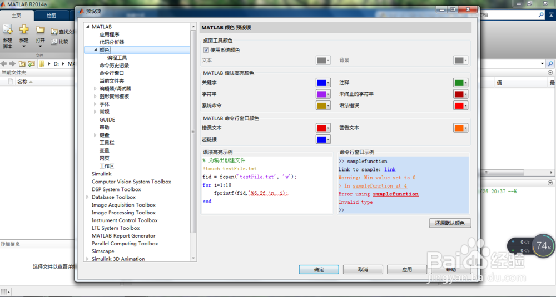This screenshot has width=556, height=297.
Task: Go back with the left arrow navigation icon
Action: [x=4, y=64]
